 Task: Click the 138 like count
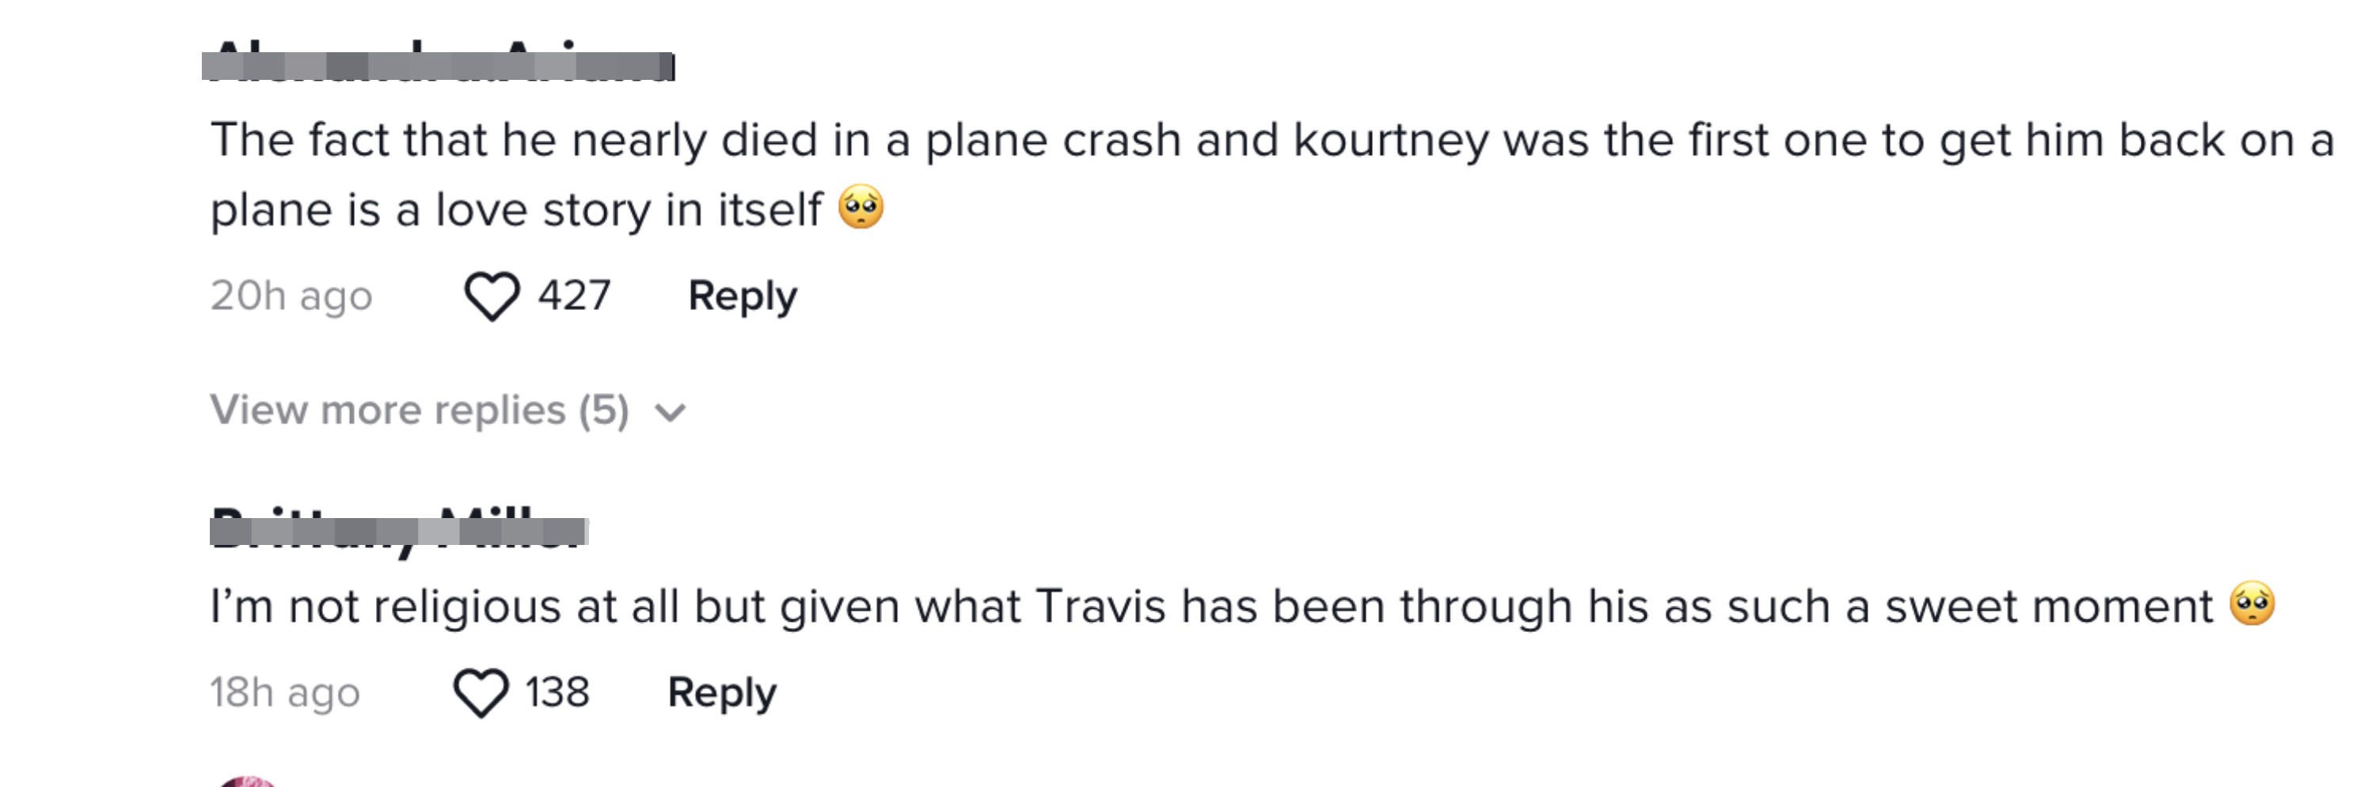pyautogui.click(x=557, y=692)
